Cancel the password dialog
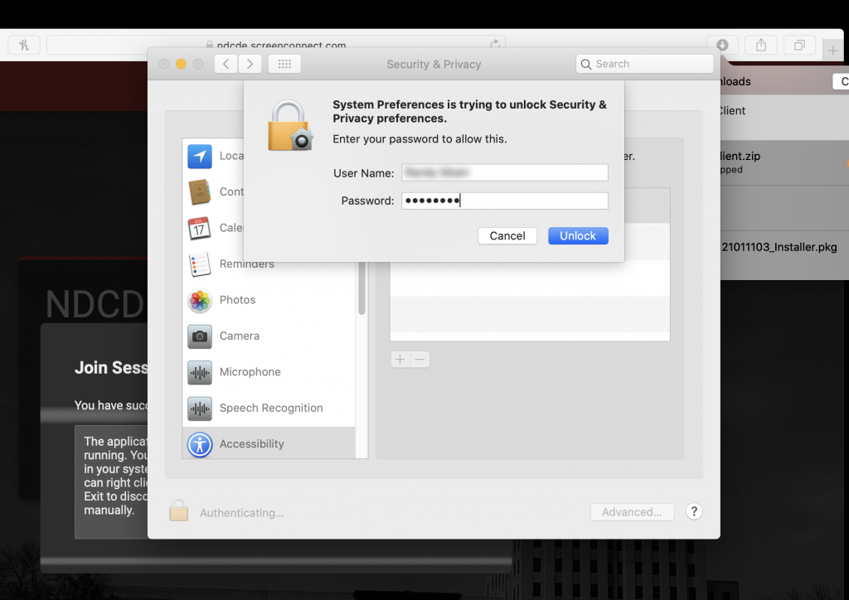The width and height of the screenshot is (849, 600). pos(507,236)
